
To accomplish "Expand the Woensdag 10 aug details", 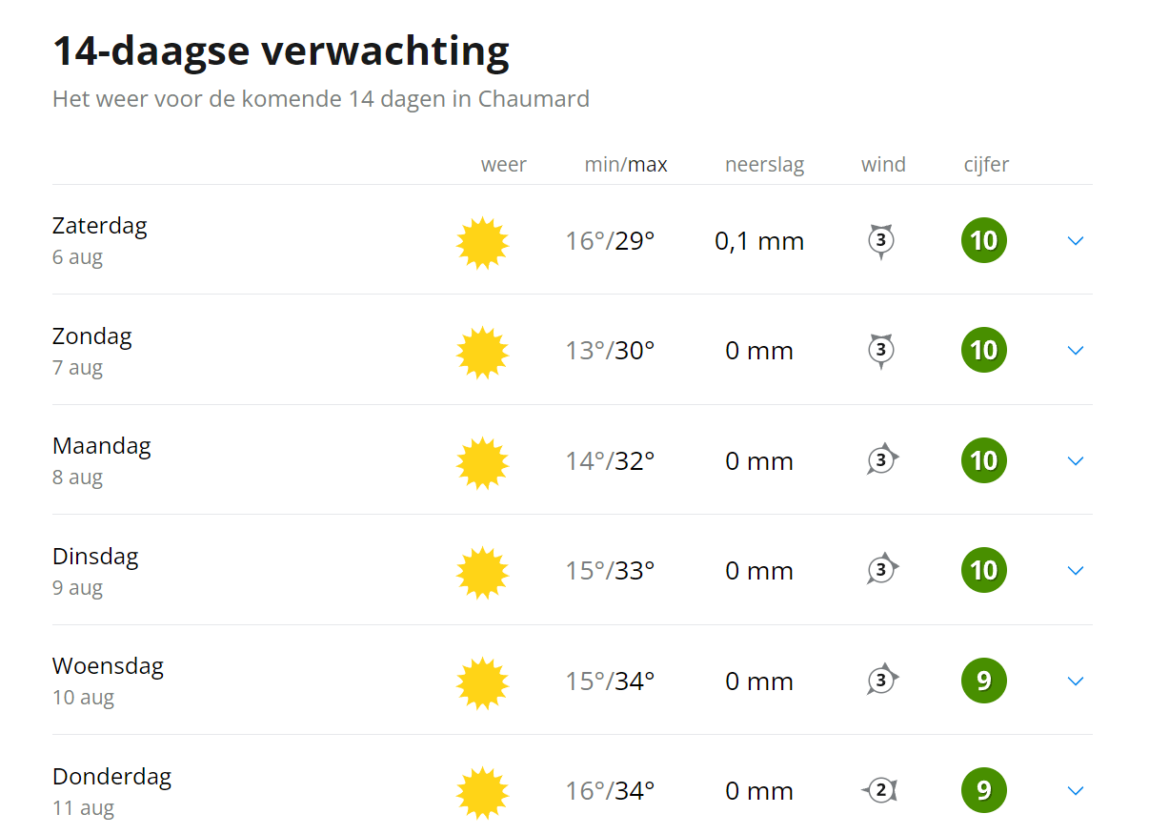I will [x=1076, y=681].
